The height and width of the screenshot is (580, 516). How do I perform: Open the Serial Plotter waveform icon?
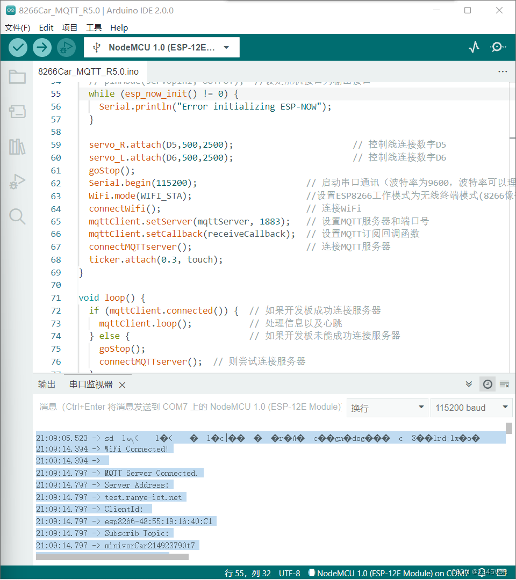pyautogui.click(x=474, y=47)
